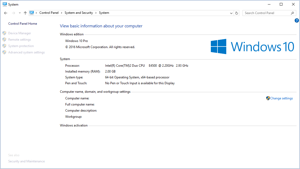Click the shield icon beside Remote settings
The width and height of the screenshot is (300, 169).
(x=4, y=40)
